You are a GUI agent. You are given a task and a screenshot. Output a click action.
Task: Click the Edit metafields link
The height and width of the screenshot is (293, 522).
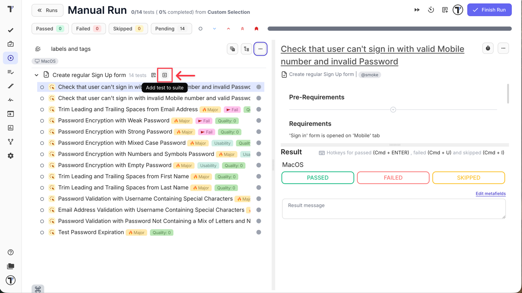(x=491, y=193)
